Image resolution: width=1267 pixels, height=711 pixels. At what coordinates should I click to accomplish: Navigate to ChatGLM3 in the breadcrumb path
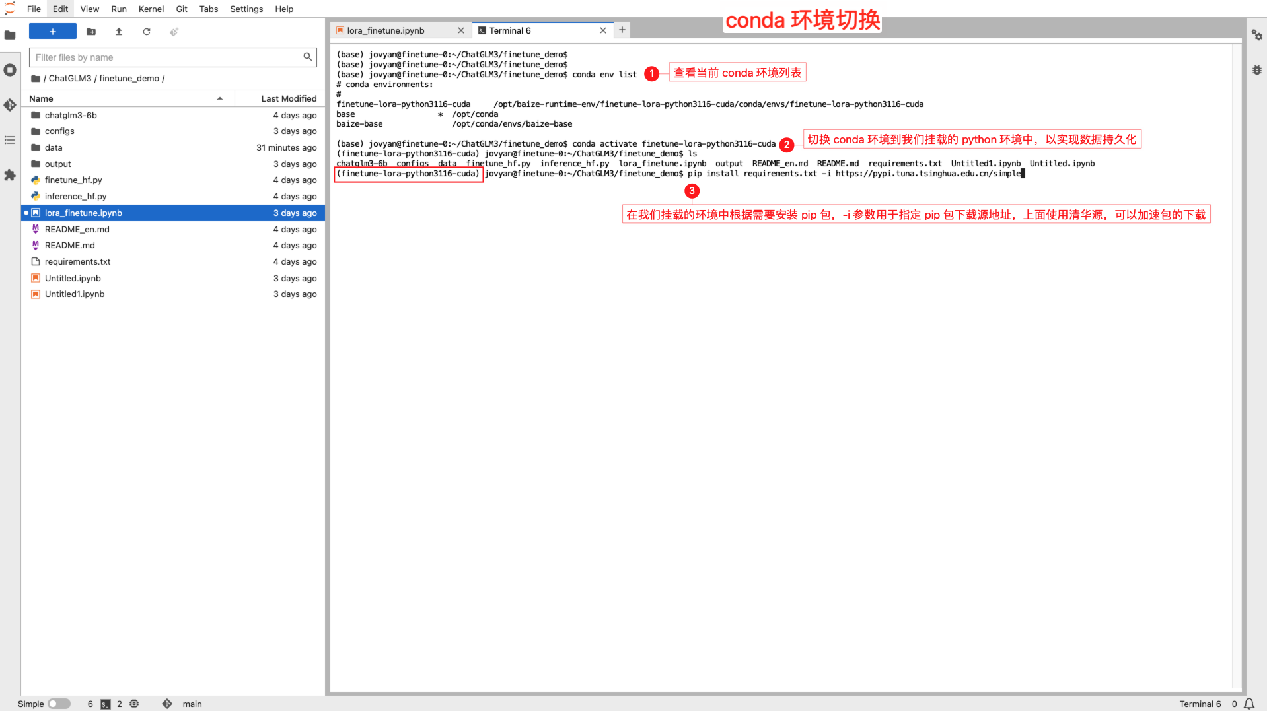click(70, 78)
